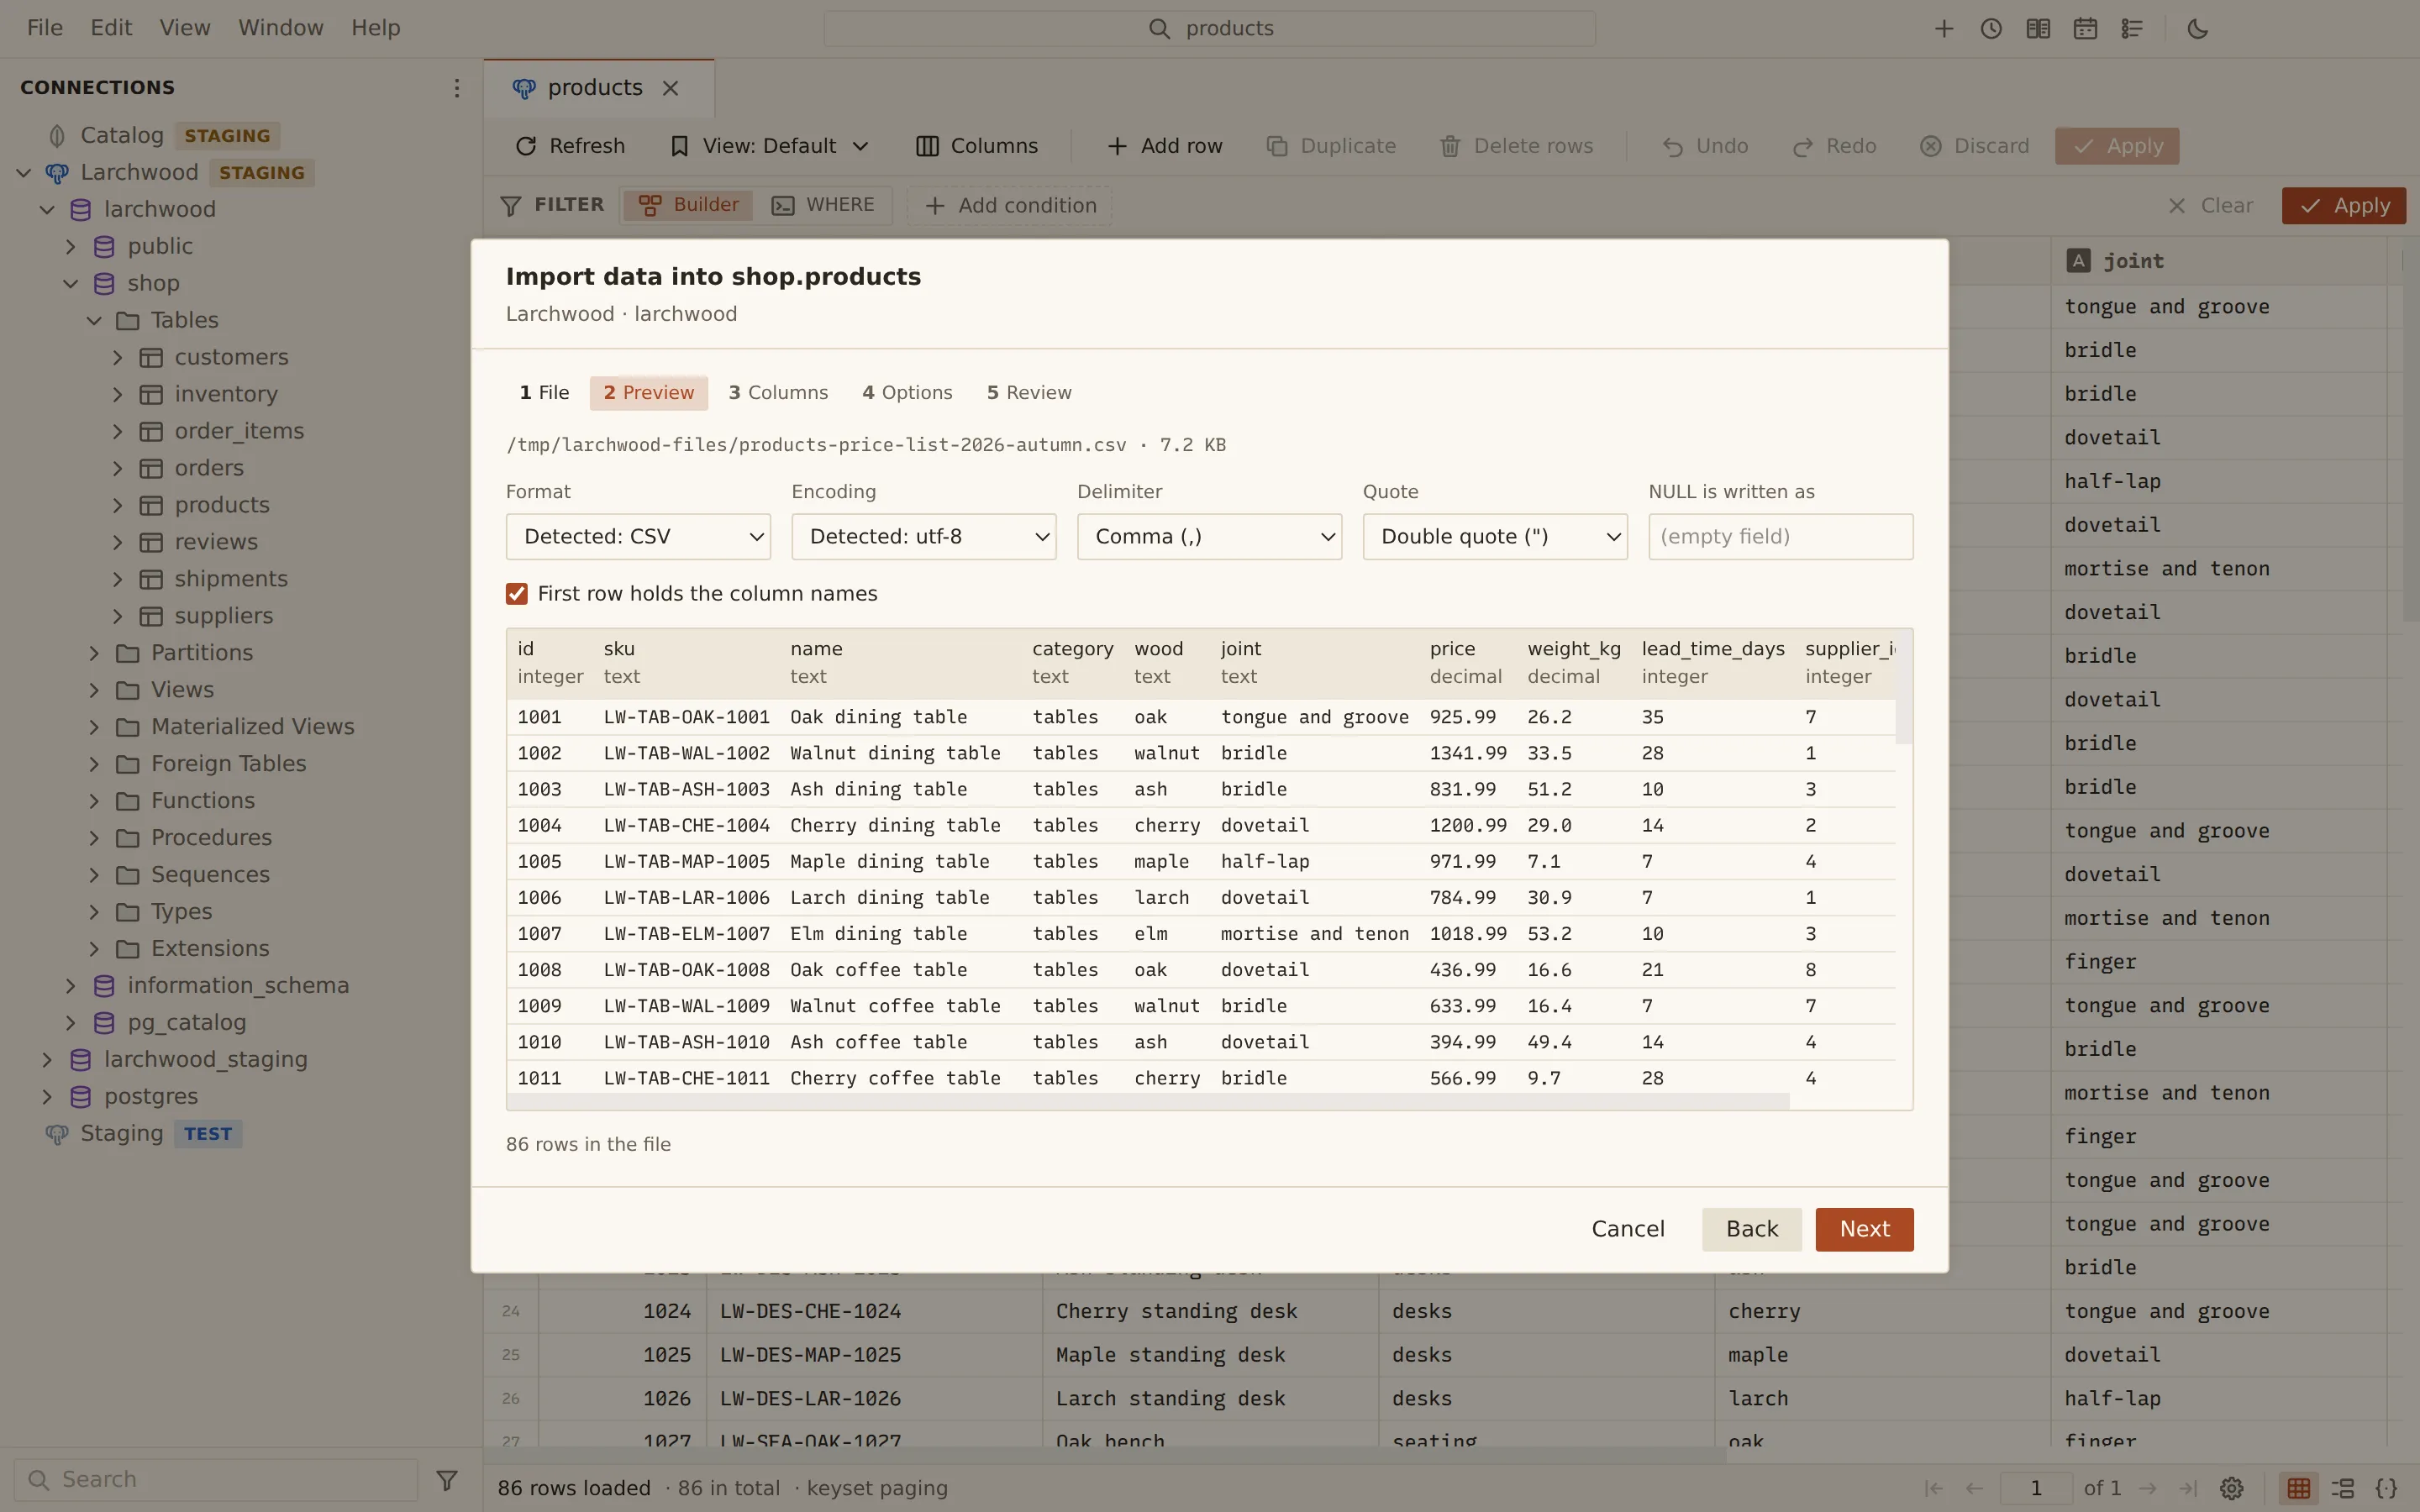Open the history clock icon
The image size is (2420, 1512).
coord(1991,28)
